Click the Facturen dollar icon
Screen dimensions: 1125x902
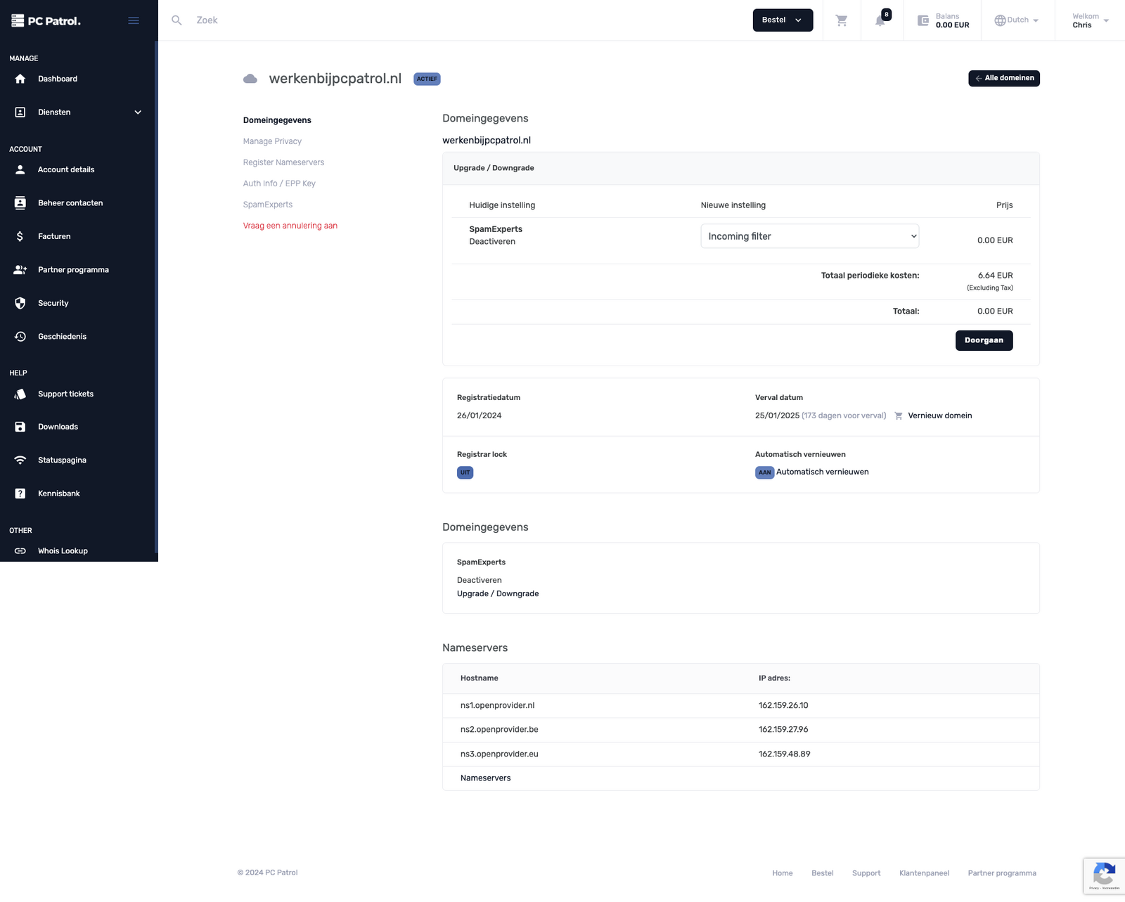pos(20,236)
